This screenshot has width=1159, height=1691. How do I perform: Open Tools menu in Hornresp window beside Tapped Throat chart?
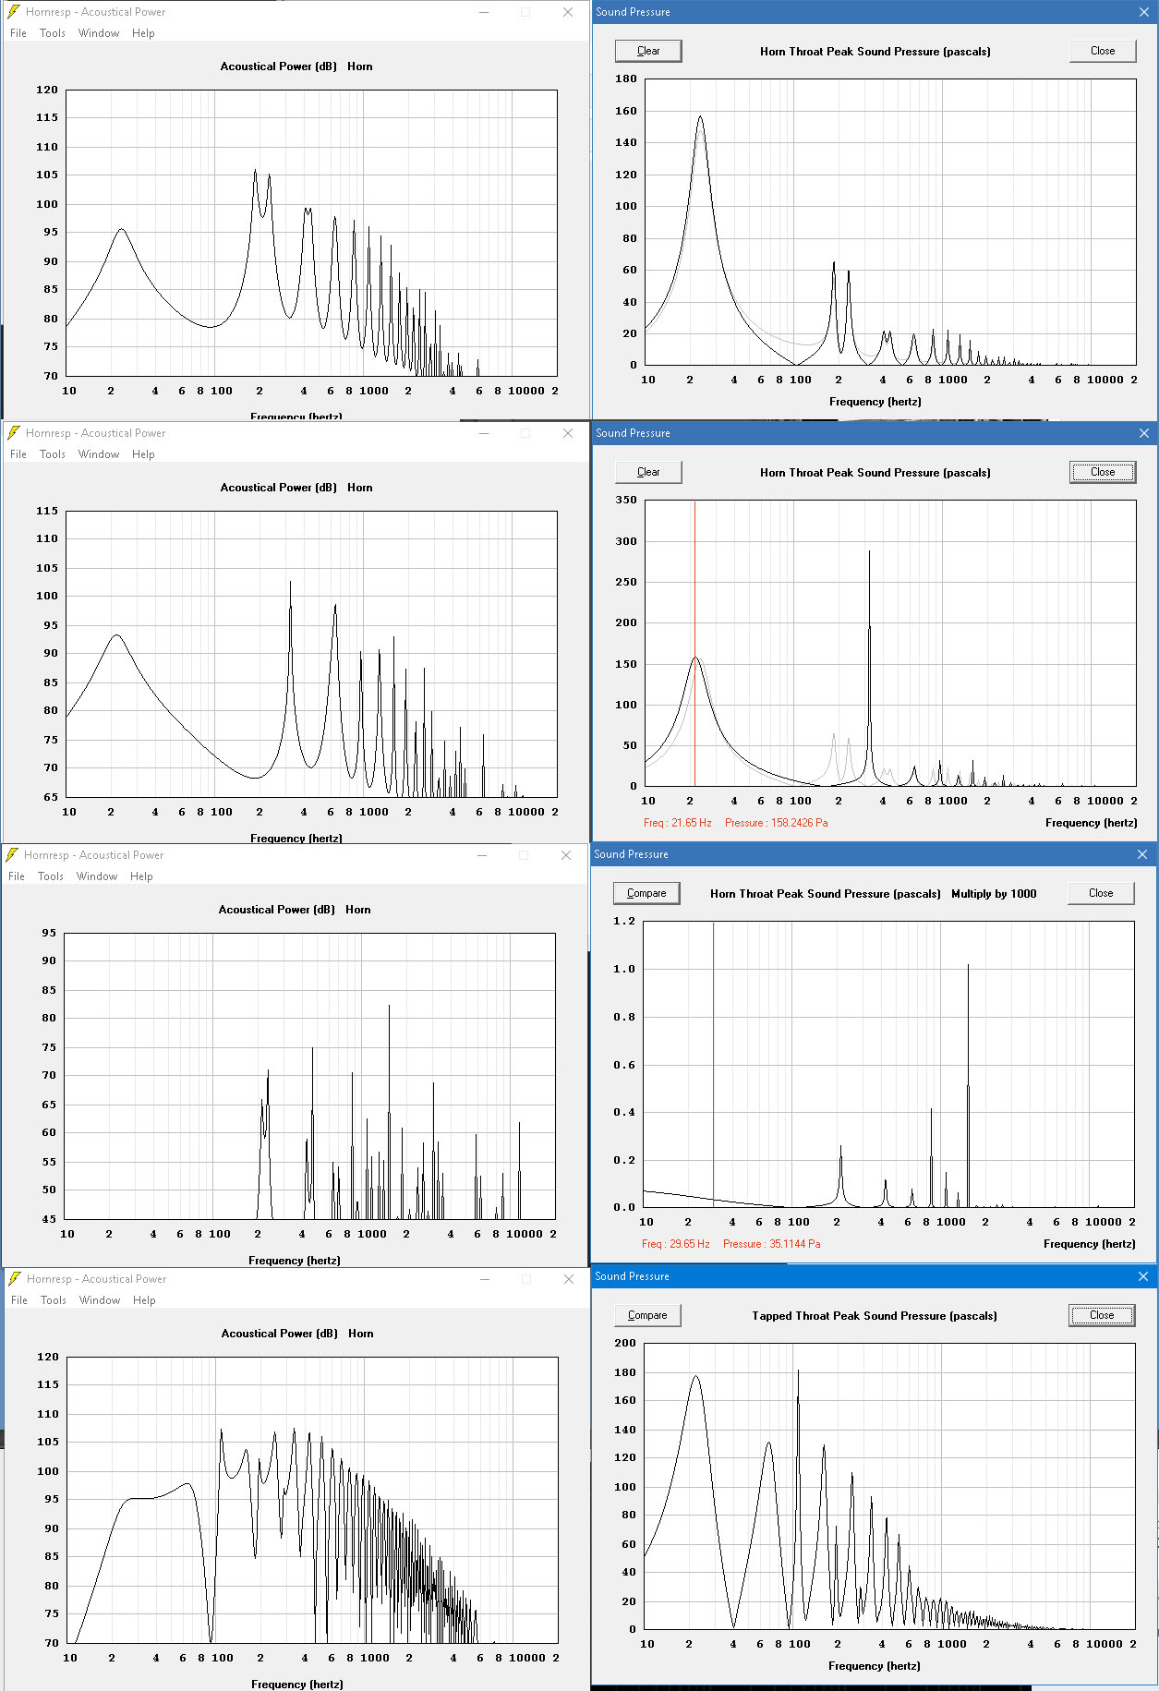point(54,1300)
